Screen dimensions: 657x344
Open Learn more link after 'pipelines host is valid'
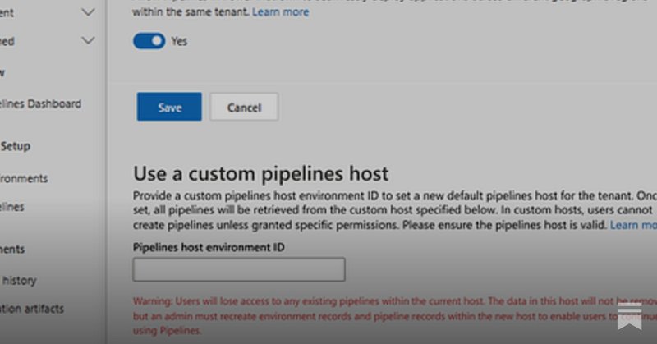[x=633, y=225]
